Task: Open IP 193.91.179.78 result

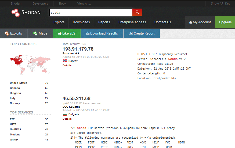Action: click(78, 49)
